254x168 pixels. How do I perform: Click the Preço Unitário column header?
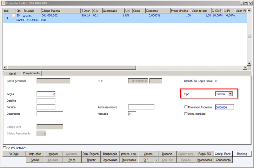pos(181,11)
